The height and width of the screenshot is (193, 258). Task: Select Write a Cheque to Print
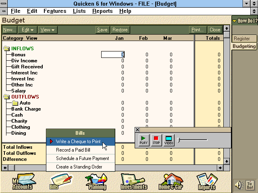81,142
